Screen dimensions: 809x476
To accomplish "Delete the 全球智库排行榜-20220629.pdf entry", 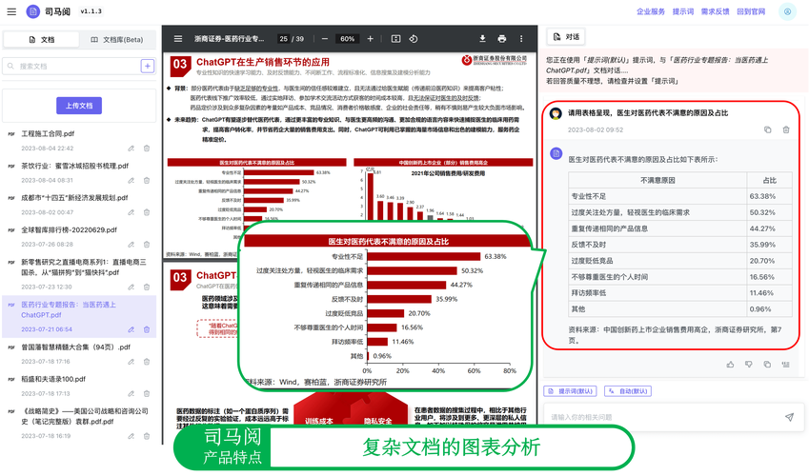I will [147, 245].
